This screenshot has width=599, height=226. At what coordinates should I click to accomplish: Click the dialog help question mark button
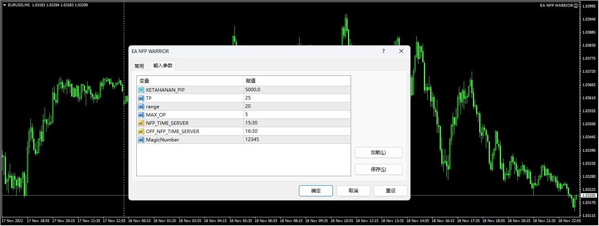383,51
